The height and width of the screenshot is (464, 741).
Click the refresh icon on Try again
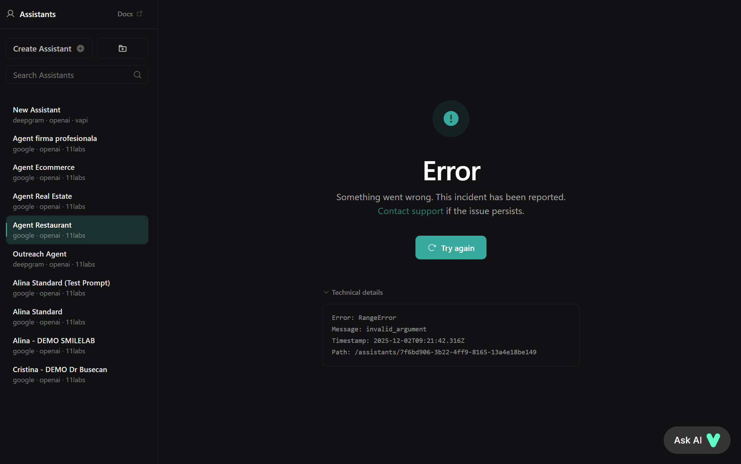pyautogui.click(x=432, y=247)
